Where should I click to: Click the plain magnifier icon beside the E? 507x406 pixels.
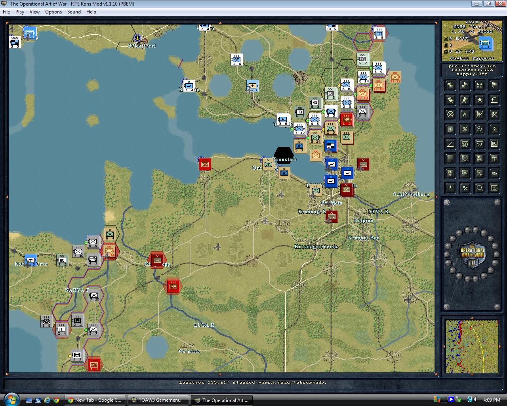[x=480, y=188]
